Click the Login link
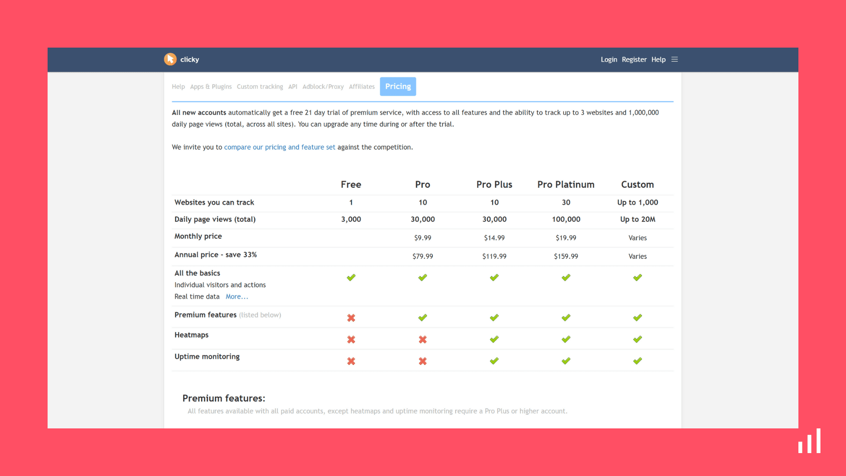The height and width of the screenshot is (476, 846). click(609, 59)
